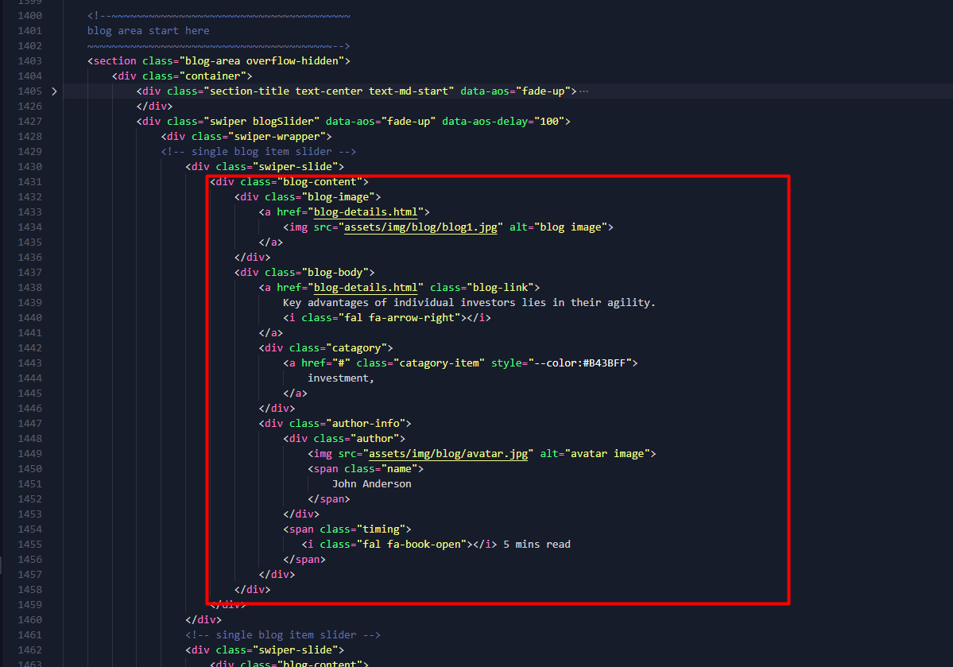The image size is (953, 667).
Task: Place cursor on "5 mins read" text
Action: coord(537,545)
